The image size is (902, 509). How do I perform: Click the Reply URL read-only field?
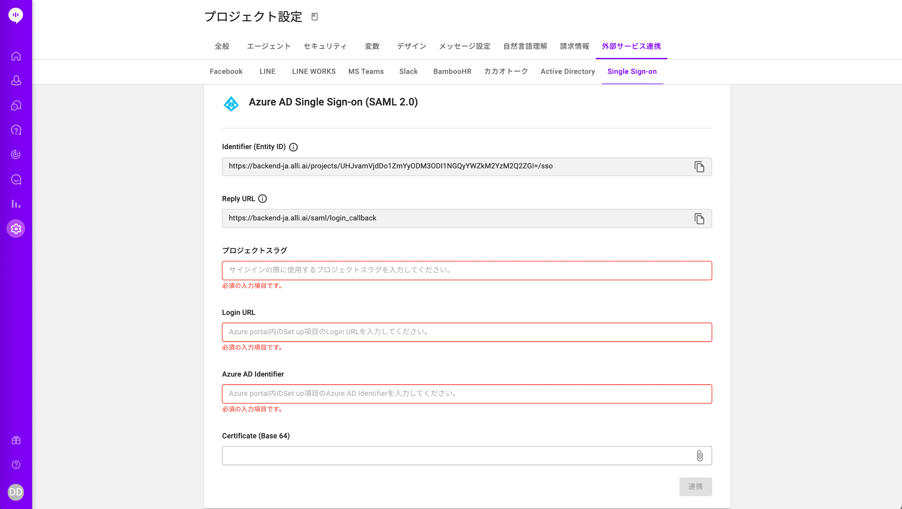pyautogui.click(x=467, y=219)
